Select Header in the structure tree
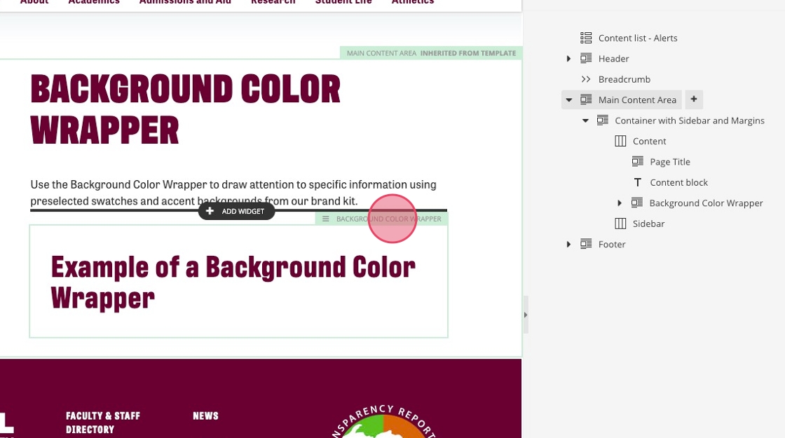 (x=613, y=59)
